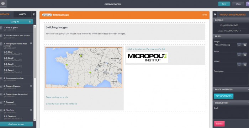Click the München label on the map

[115, 59]
